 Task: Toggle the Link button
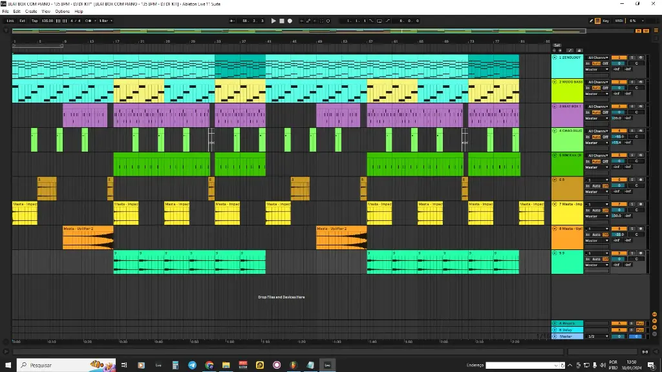pos(10,21)
